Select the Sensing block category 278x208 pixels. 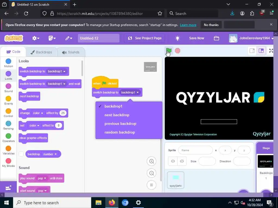click(8, 125)
